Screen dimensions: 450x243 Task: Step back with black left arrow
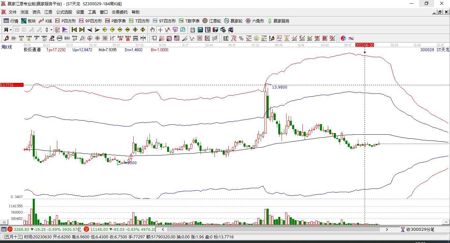89,30
